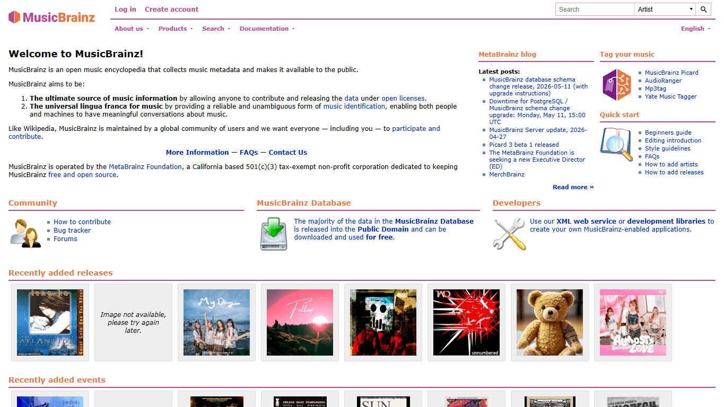
Task: Click the Community people icon
Action: click(25, 233)
